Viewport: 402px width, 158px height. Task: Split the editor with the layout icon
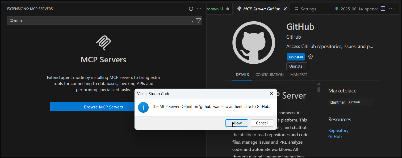(x=383, y=9)
